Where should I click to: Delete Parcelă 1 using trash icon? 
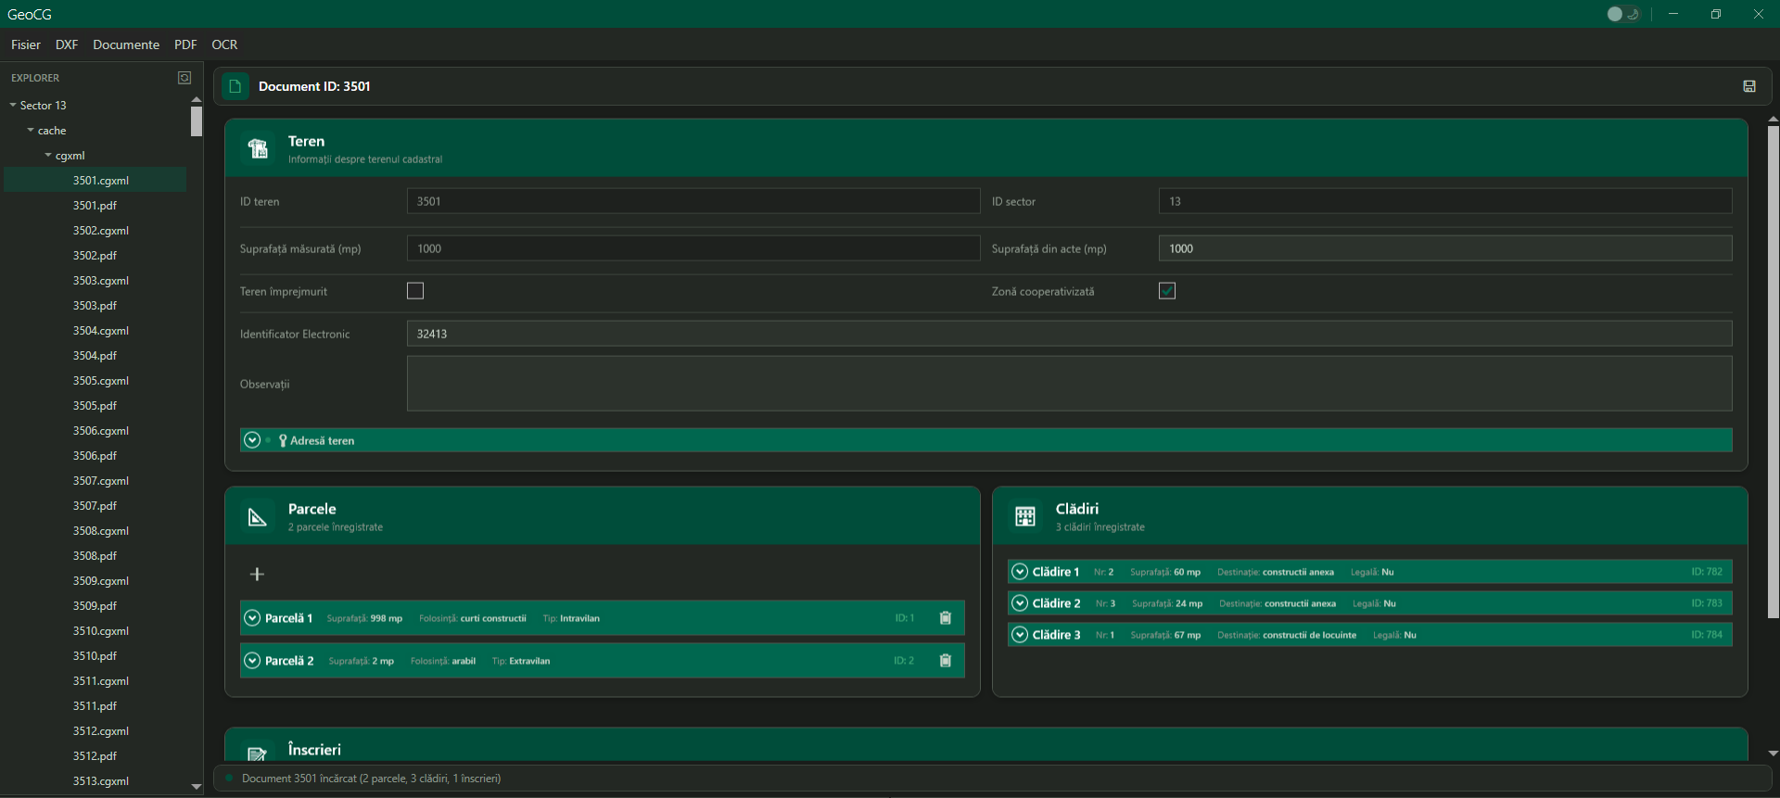pyautogui.click(x=946, y=618)
